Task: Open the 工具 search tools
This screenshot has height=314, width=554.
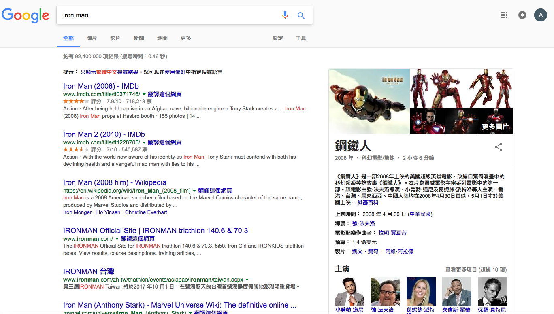Action: click(x=301, y=38)
